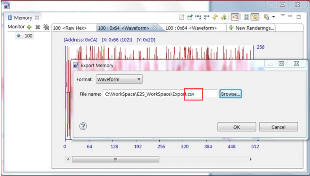The height and width of the screenshot is (176, 310).
Task: Click the Monitor pane label
Action: (x=16, y=27)
